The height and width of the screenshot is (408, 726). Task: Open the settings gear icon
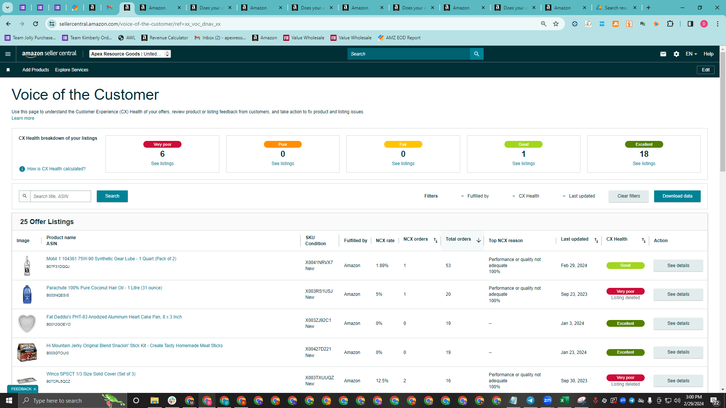click(676, 54)
